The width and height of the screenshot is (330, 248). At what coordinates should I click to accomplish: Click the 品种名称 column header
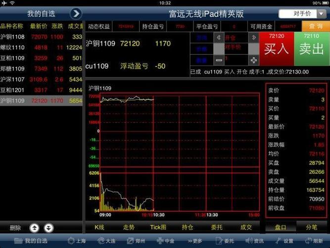click(11, 26)
